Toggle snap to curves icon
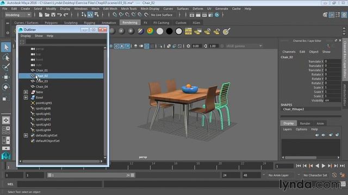348x195 pixels. tap(121, 15)
